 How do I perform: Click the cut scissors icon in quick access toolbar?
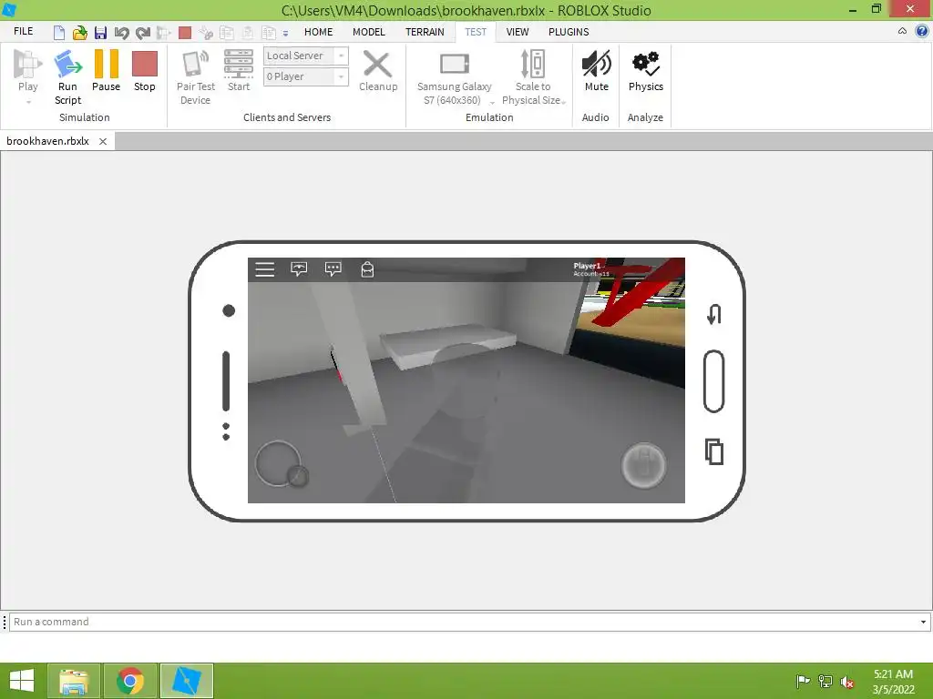point(206,32)
